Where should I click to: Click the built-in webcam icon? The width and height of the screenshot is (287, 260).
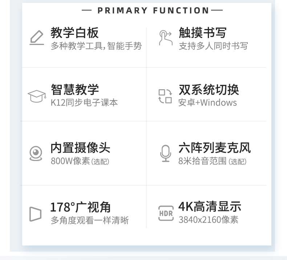36,153
